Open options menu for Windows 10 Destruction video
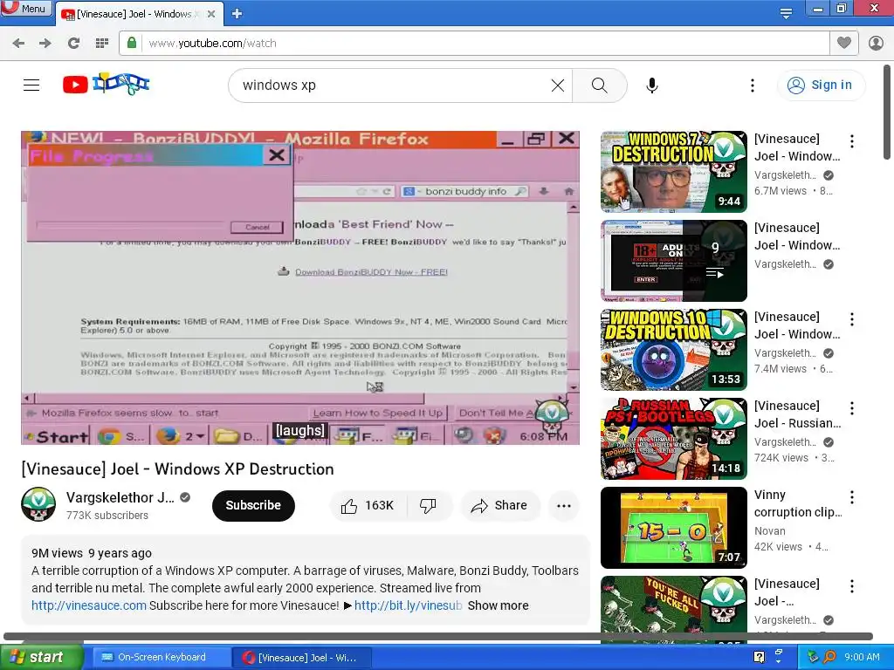Screen dimensions: 894x670 852,319
